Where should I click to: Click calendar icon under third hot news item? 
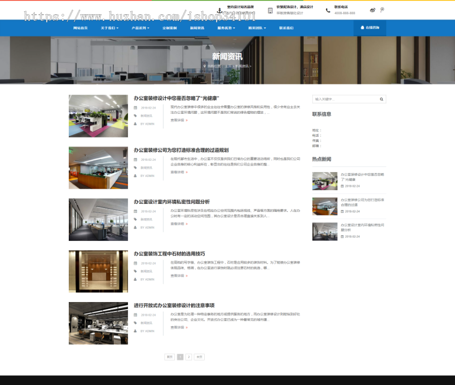point(342,237)
